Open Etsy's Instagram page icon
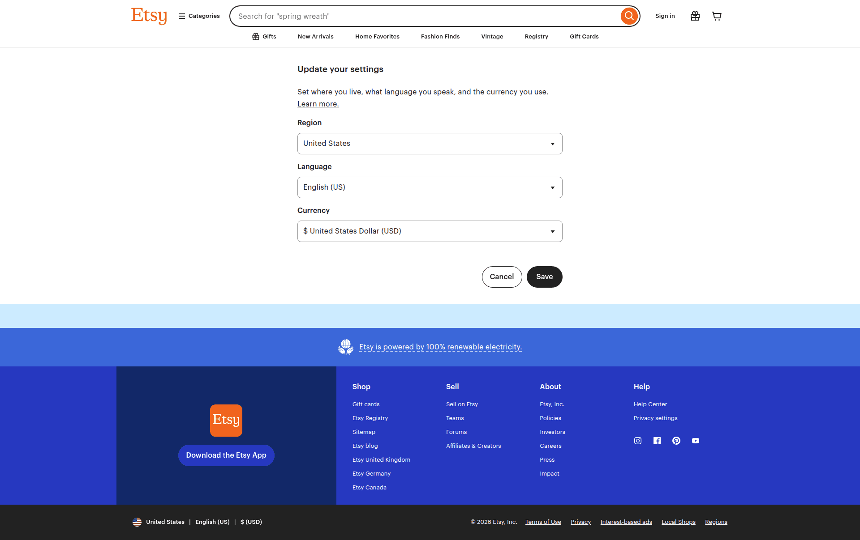The image size is (860, 540). (638, 441)
